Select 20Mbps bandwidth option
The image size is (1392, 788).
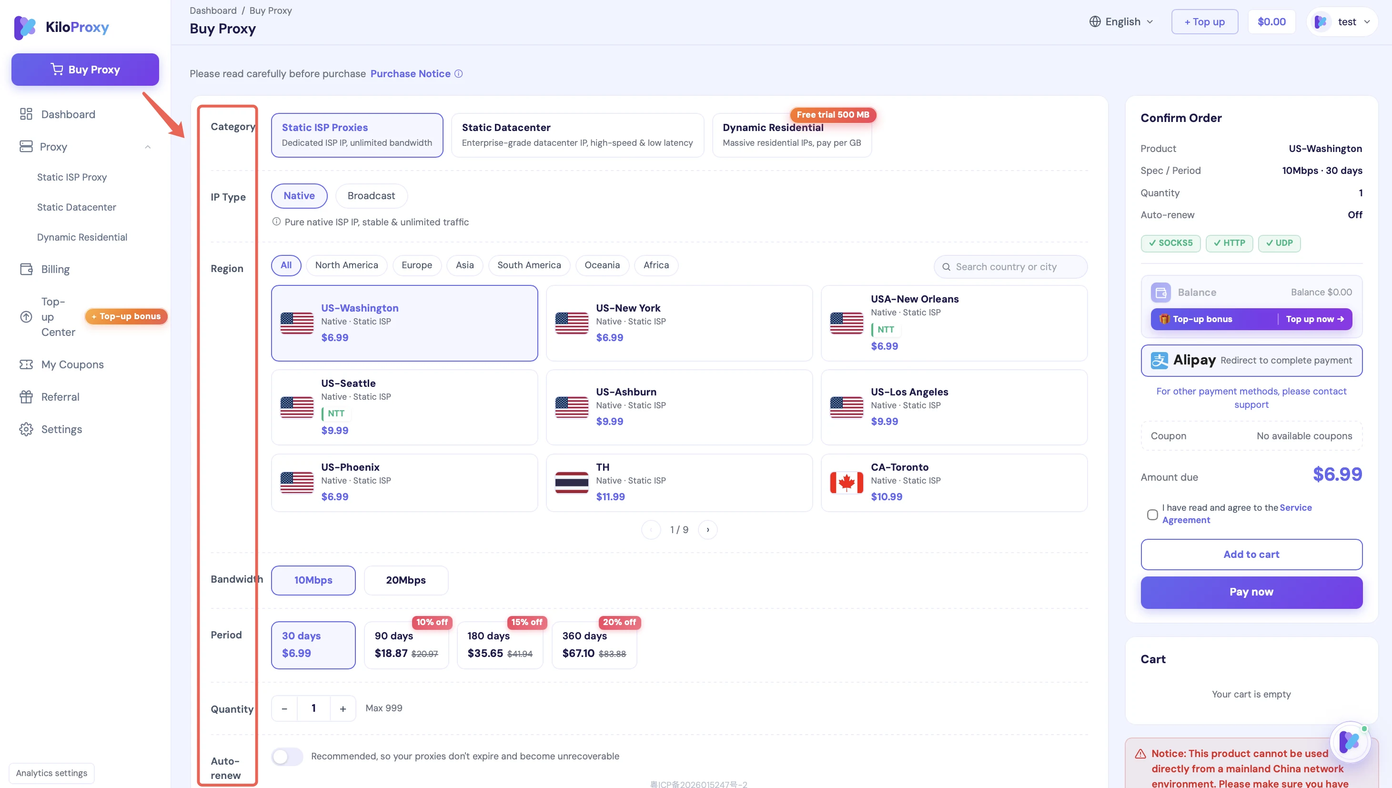pyautogui.click(x=406, y=580)
